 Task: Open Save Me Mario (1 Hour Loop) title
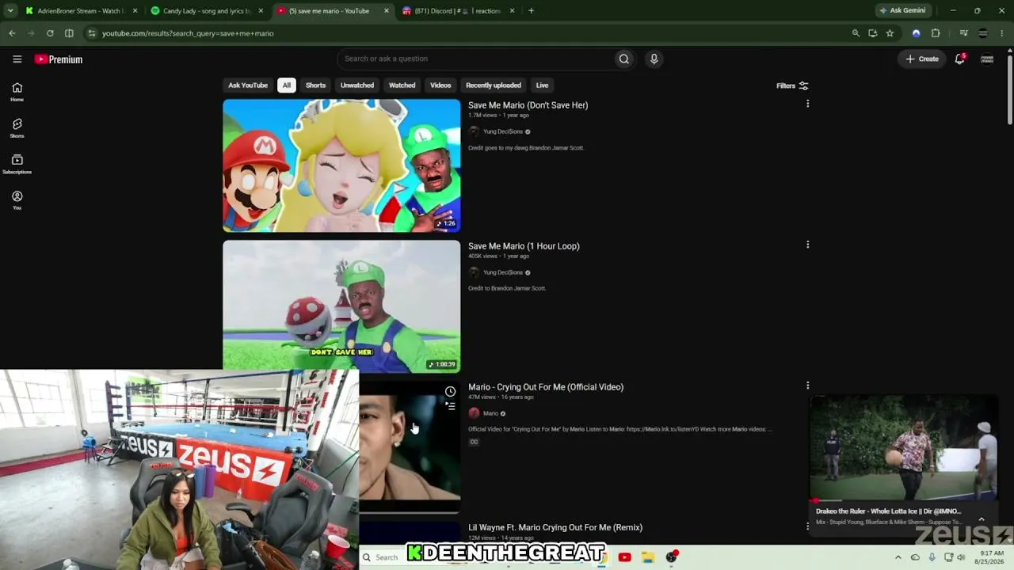point(524,246)
